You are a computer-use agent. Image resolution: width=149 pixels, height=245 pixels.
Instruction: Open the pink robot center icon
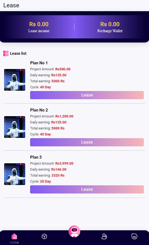tap(74, 231)
